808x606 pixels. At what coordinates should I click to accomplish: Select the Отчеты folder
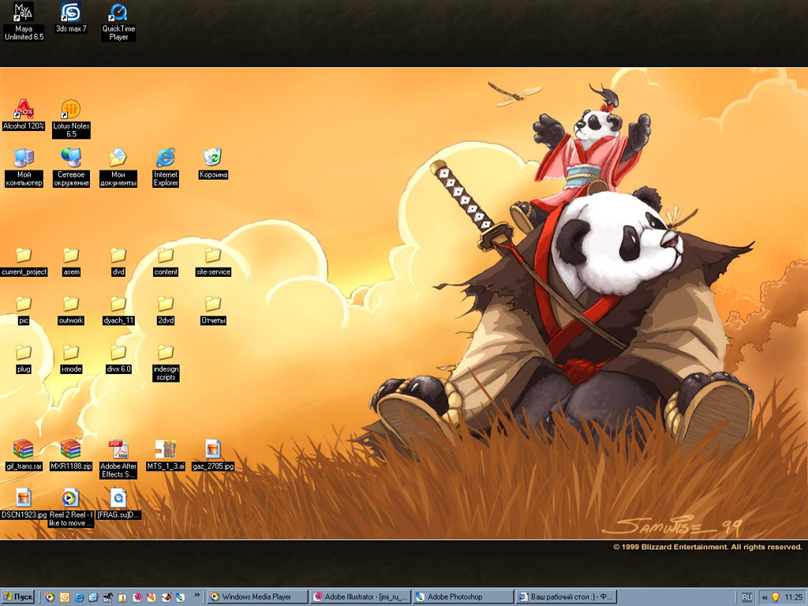(x=213, y=310)
